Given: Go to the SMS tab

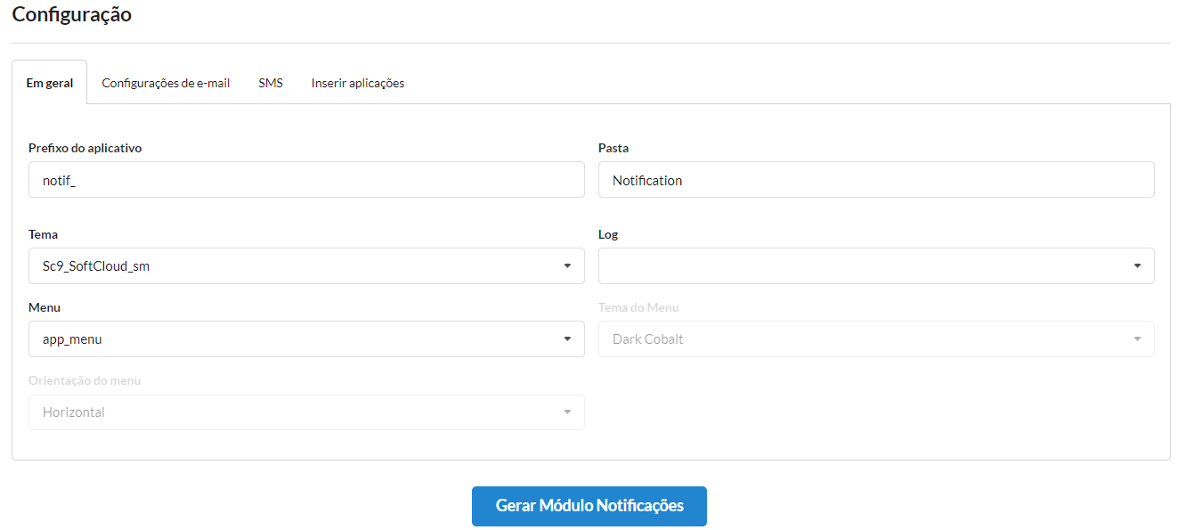Looking at the screenshot, I should point(271,83).
